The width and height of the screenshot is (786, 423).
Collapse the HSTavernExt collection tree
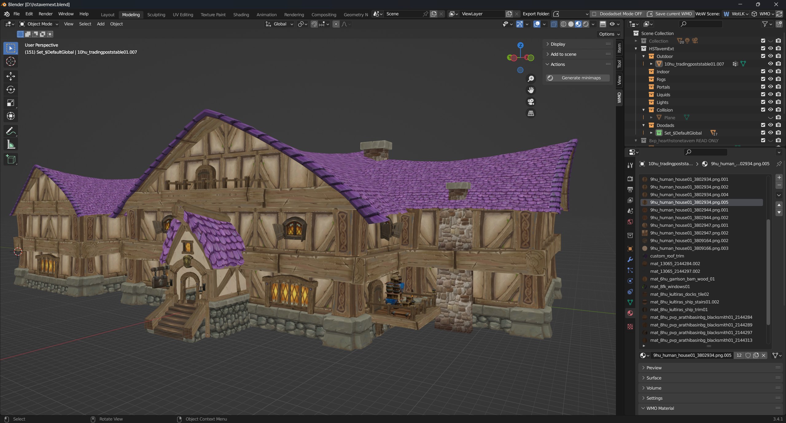pyautogui.click(x=636, y=48)
